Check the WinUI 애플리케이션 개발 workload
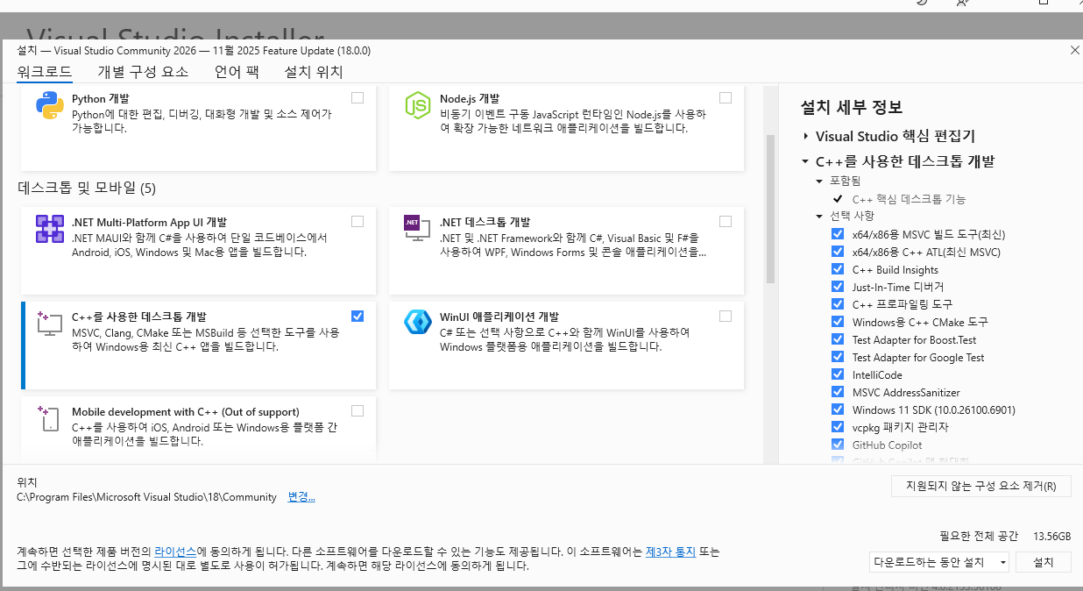Screen dimensions: 1083x591 [x=726, y=317]
